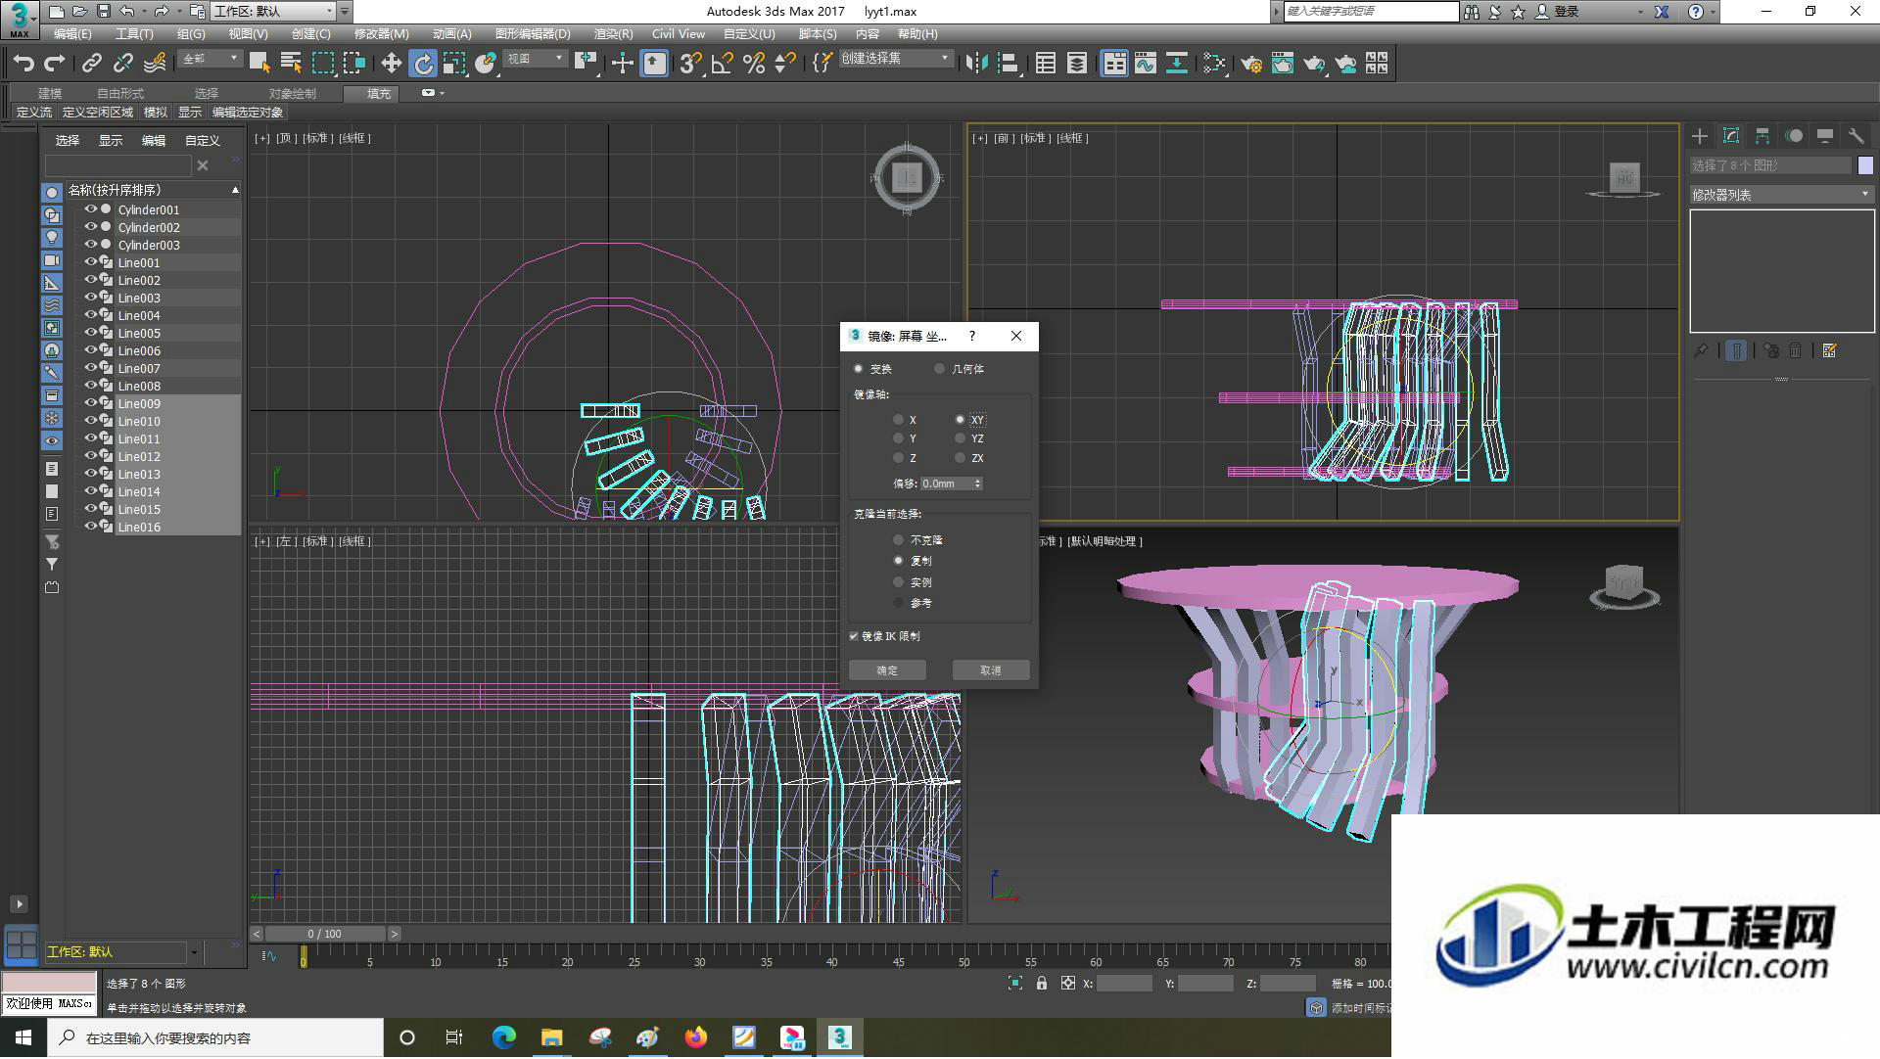Click the 定义流 ribbon button
The width and height of the screenshot is (1880, 1059).
(x=34, y=113)
